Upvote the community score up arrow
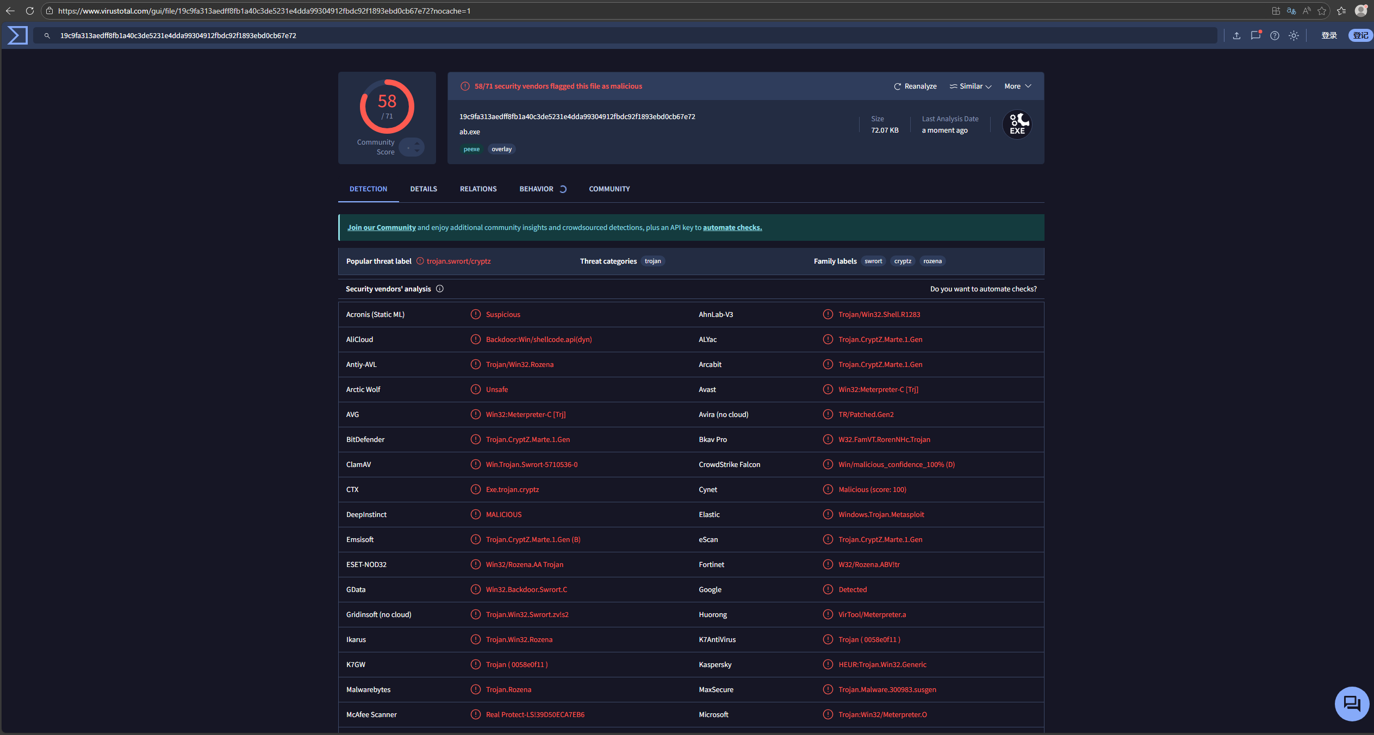This screenshot has width=1374, height=735. [417, 144]
